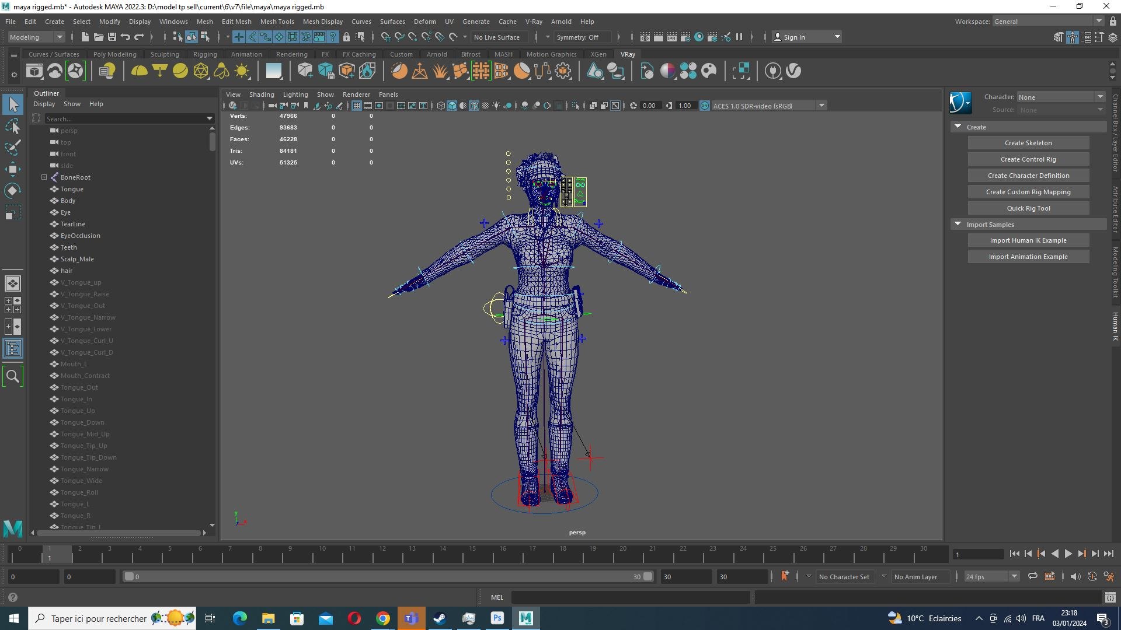The image size is (1121, 630).
Task: Open the ACES 1.0 SDR-video view transform dropdown
Action: pyautogui.click(x=768, y=106)
